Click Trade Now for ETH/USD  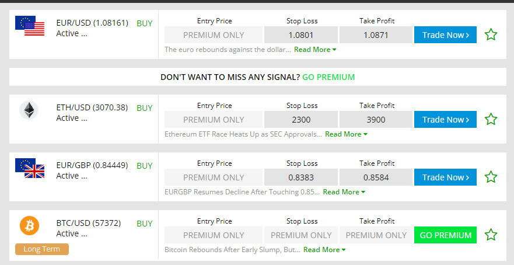click(x=445, y=120)
